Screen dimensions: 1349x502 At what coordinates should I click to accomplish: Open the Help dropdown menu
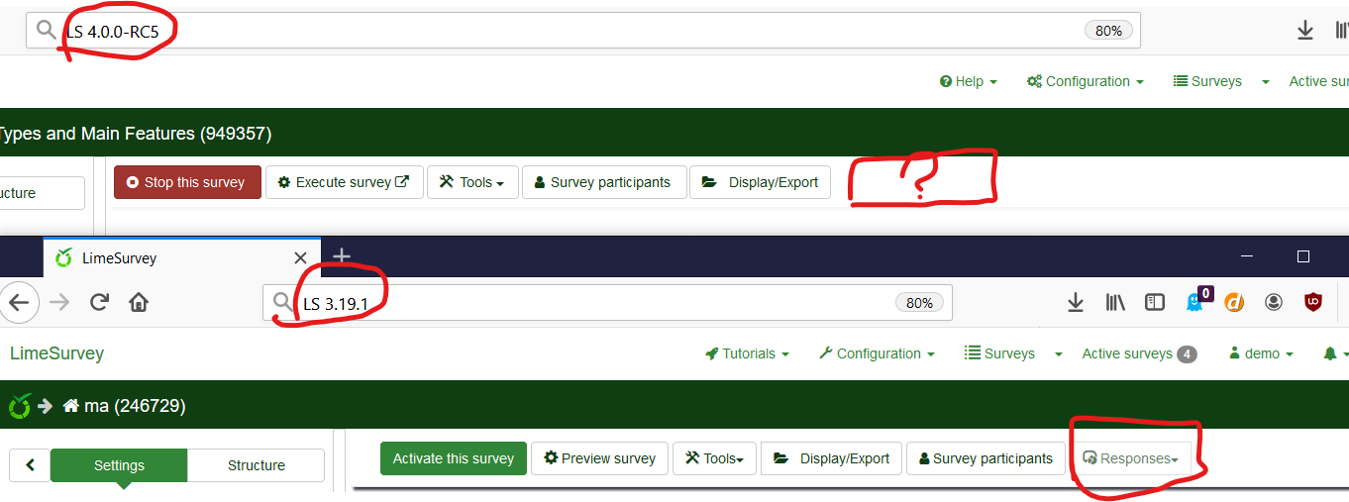point(968,81)
